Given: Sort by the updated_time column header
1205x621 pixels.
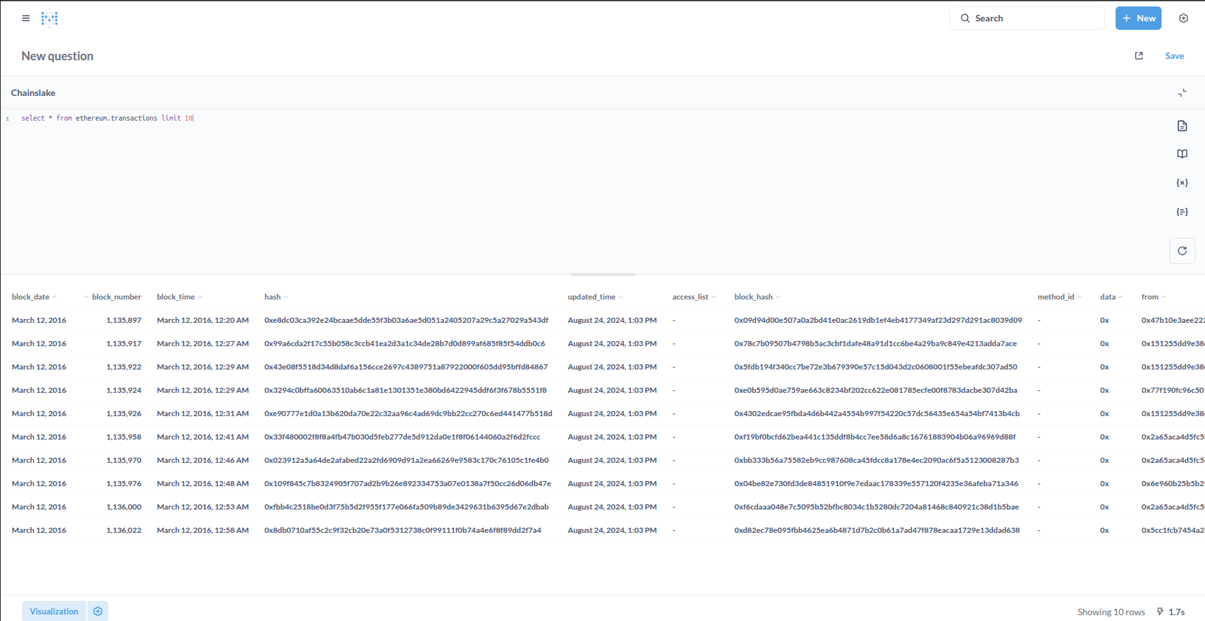Looking at the screenshot, I should [591, 297].
